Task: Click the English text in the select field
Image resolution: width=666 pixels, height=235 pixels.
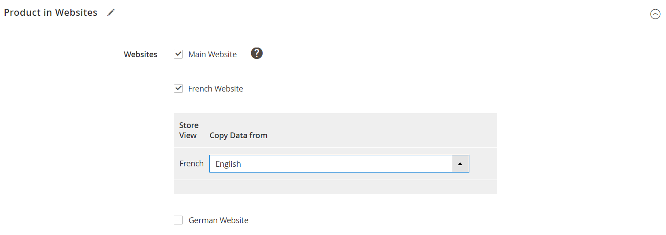Action: coord(228,164)
